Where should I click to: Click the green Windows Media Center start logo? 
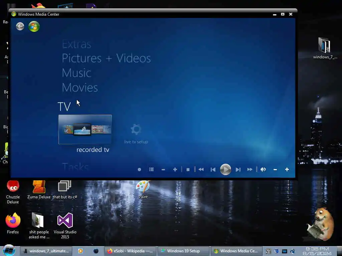click(x=34, y=27)
